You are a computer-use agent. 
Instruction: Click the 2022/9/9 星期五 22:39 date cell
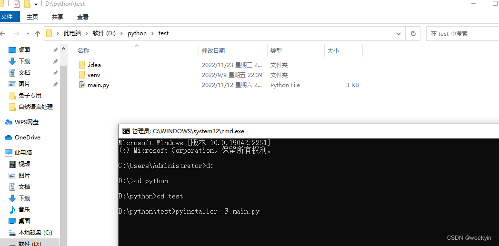pyautogui.click(x=232, y=75)
